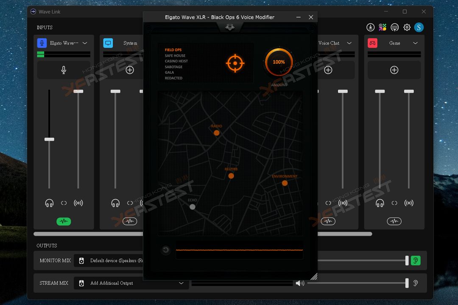Click the blue Elgato Wave microphone channel icon
This screenshot has height=305, width=458.
coord(42,43)
